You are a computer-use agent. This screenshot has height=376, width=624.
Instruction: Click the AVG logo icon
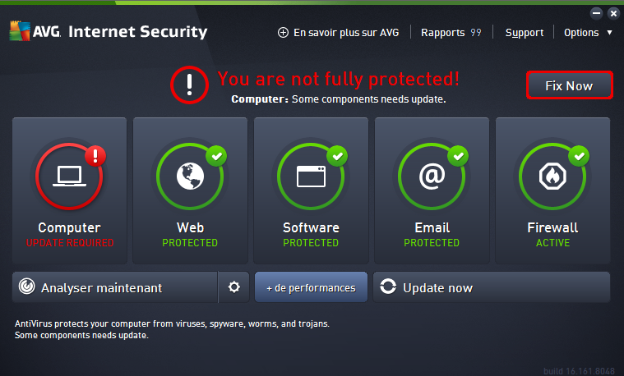point(20,31)
